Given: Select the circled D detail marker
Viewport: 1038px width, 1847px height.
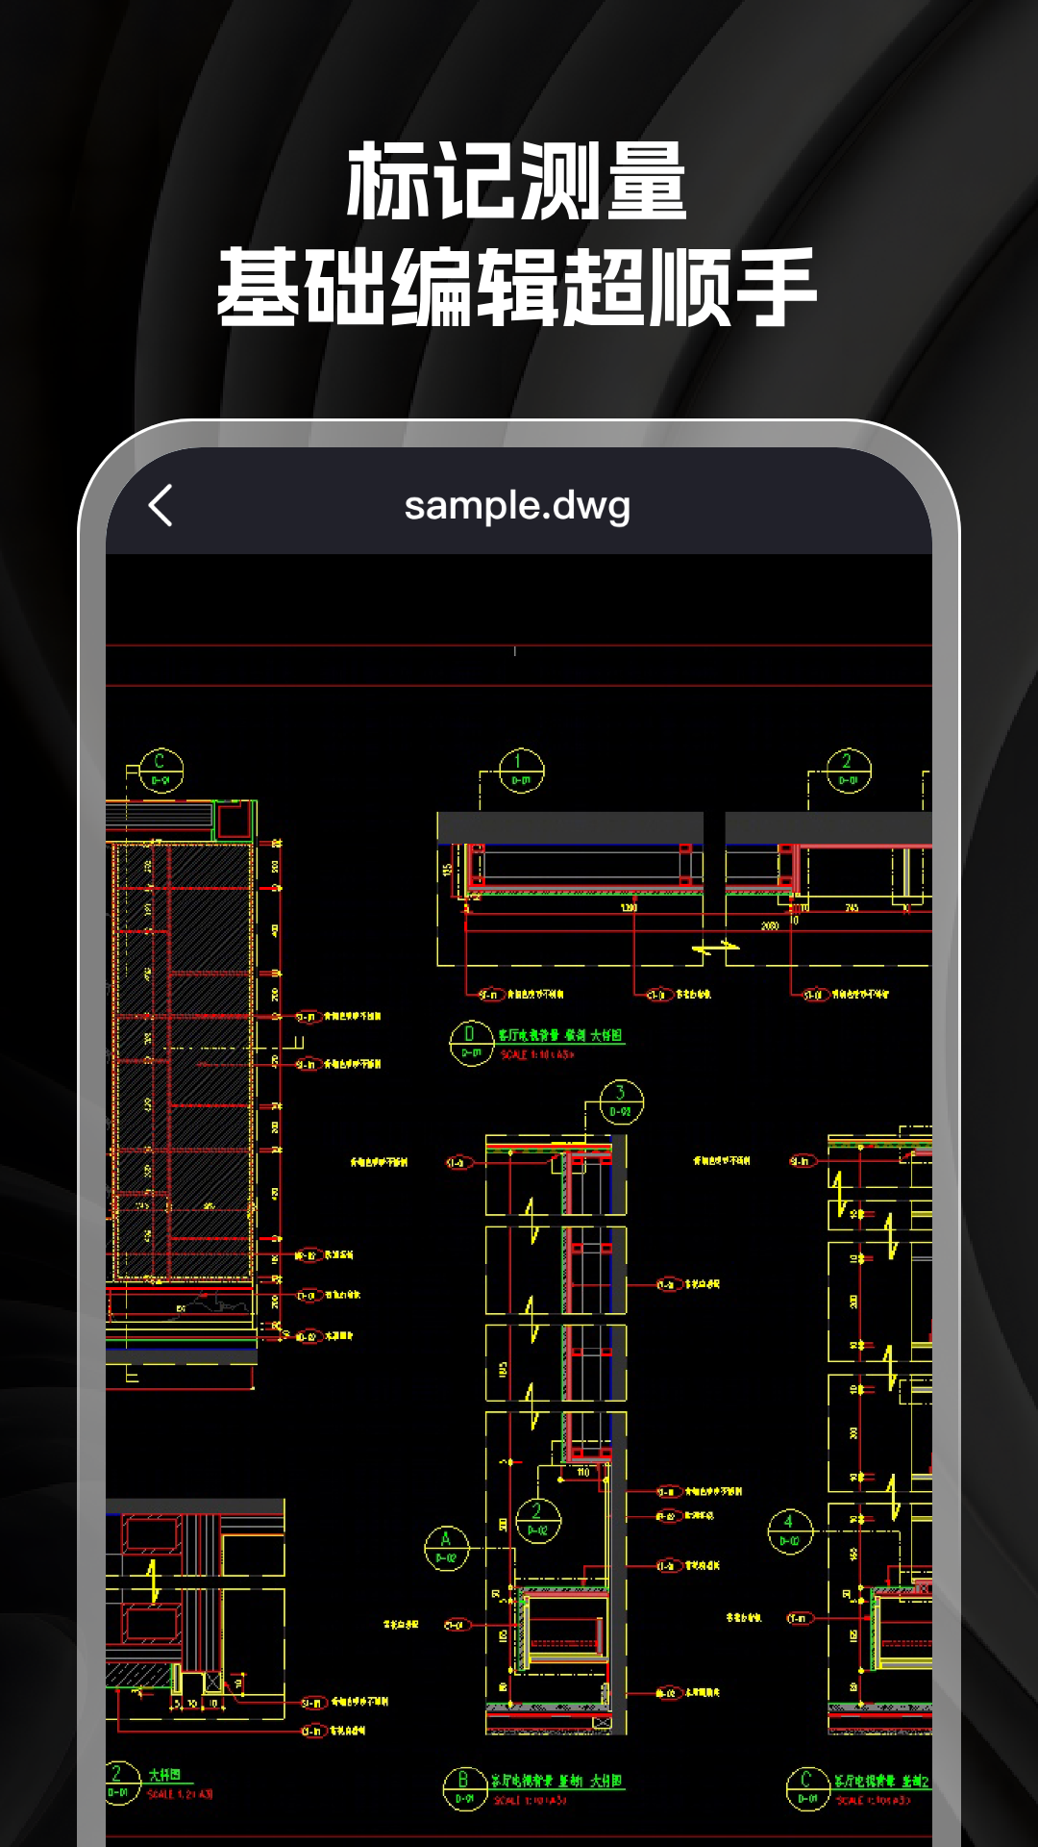Looking at the screenshot, I should [x=471, y=1043].
